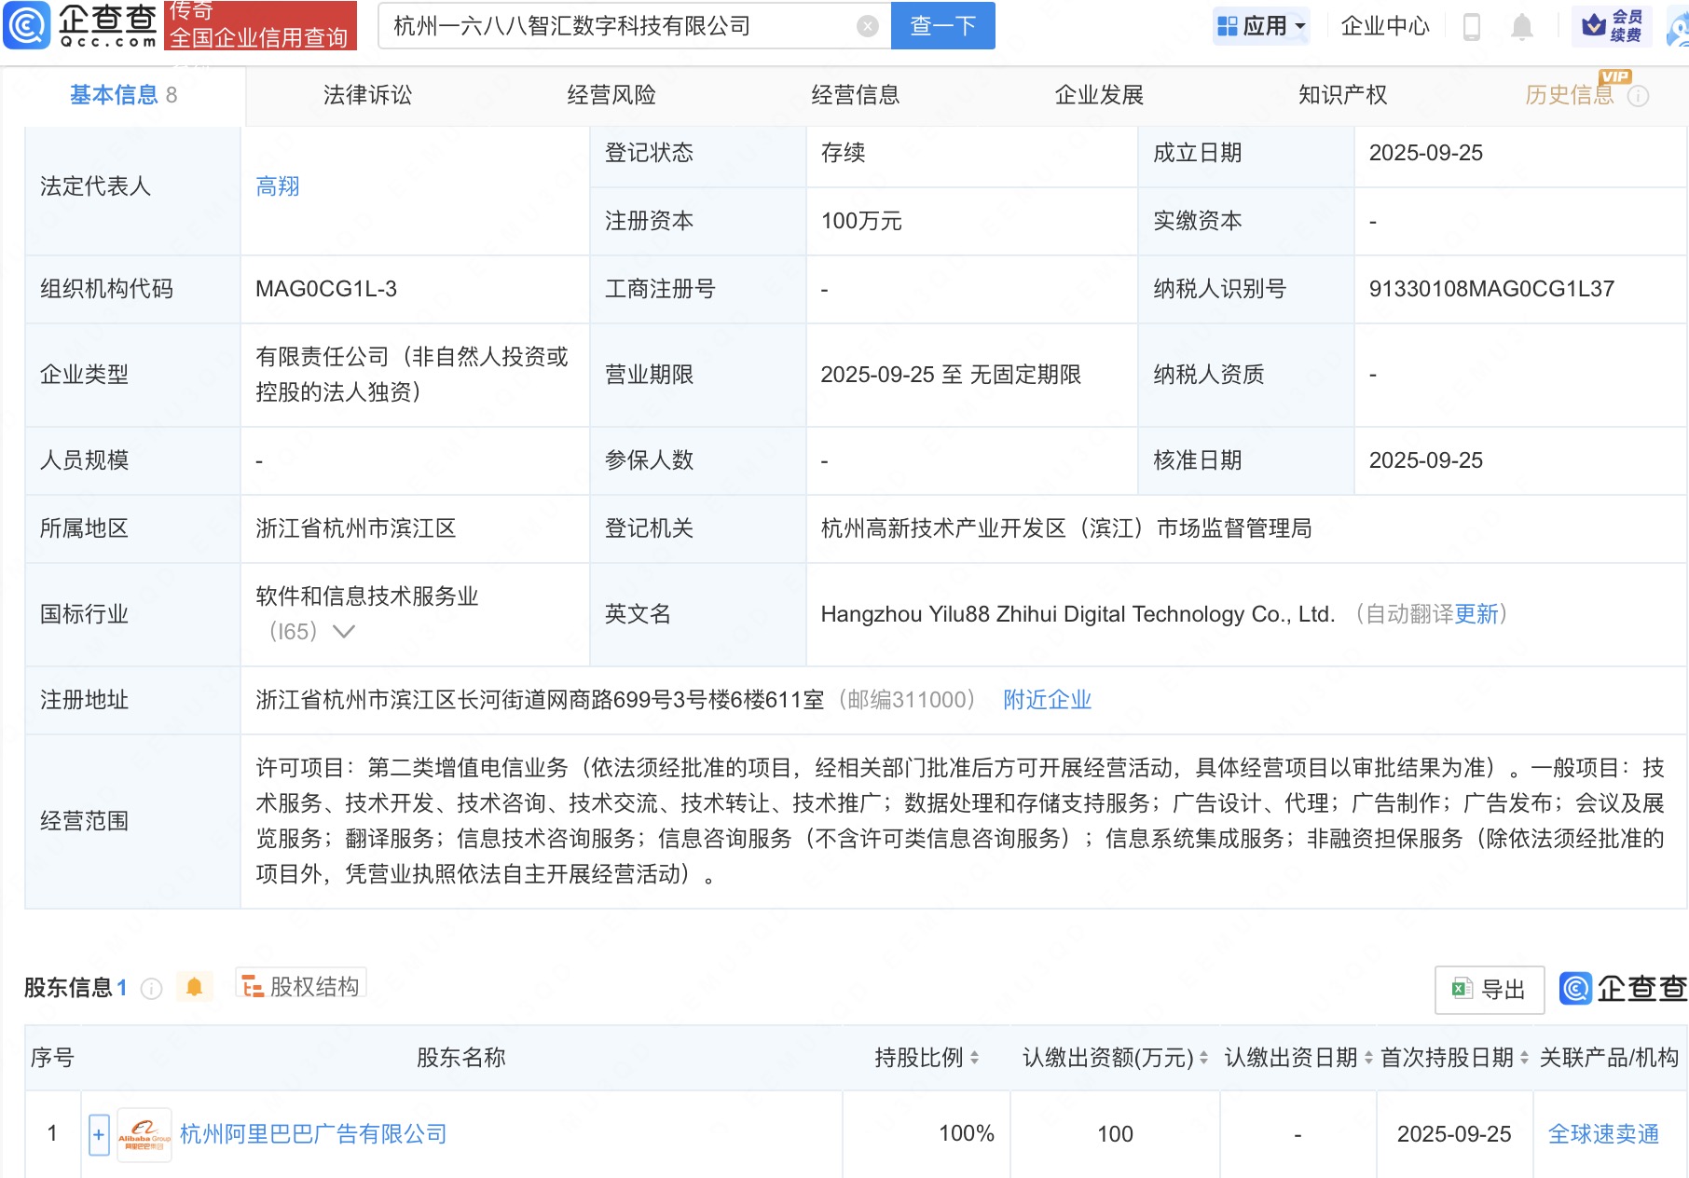Open the mobile phone app icon
Screen dimensions: 1689x1178
[1472, 27]
